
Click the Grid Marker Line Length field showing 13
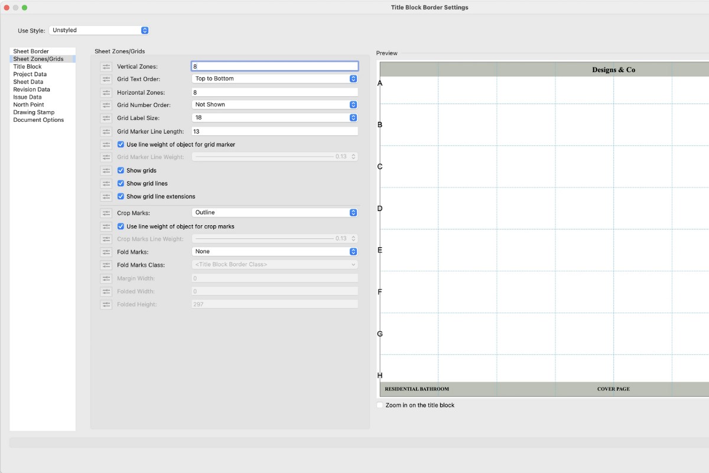click(274, 131)
